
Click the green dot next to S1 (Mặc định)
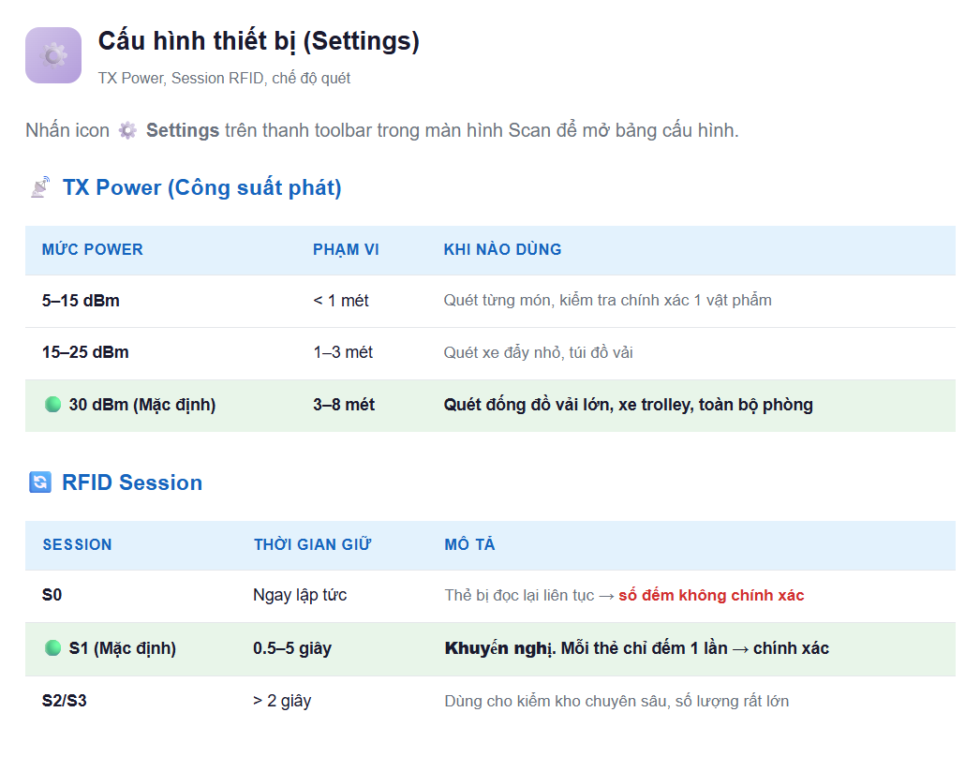(x=53, y=647)
